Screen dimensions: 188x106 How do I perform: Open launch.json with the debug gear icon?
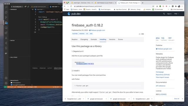click(x=26, y=6)
